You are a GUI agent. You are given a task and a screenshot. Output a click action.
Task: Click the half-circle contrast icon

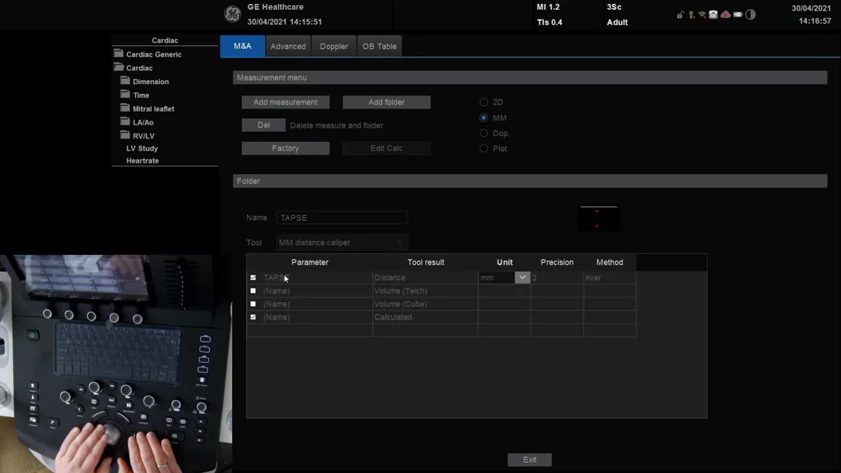750,14
